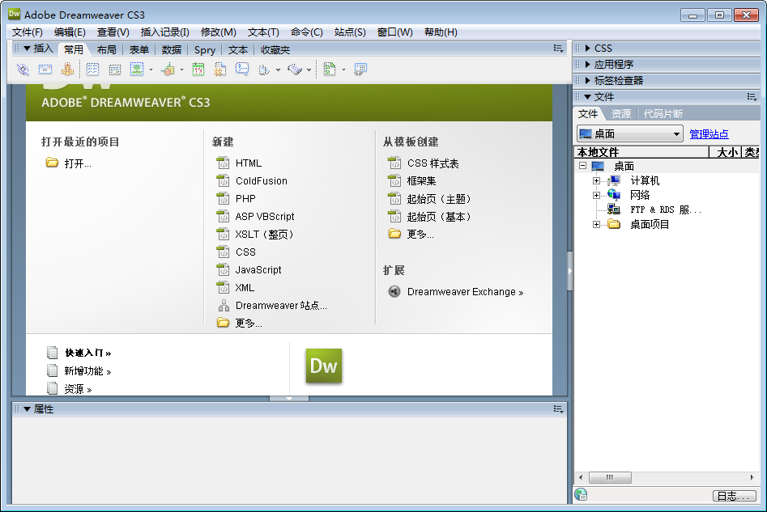Open the 站点(S) menu
The height and width of the screenshot is (512, 767).
(350, 32)
